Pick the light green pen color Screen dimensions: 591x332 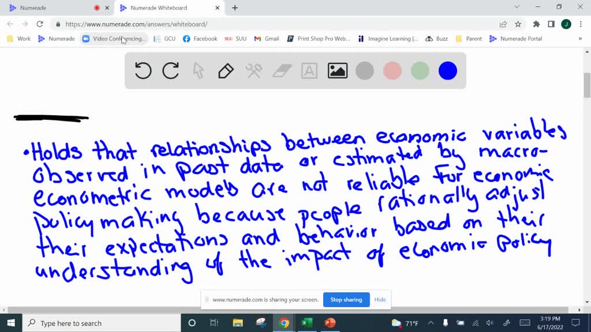click(420, 71)
